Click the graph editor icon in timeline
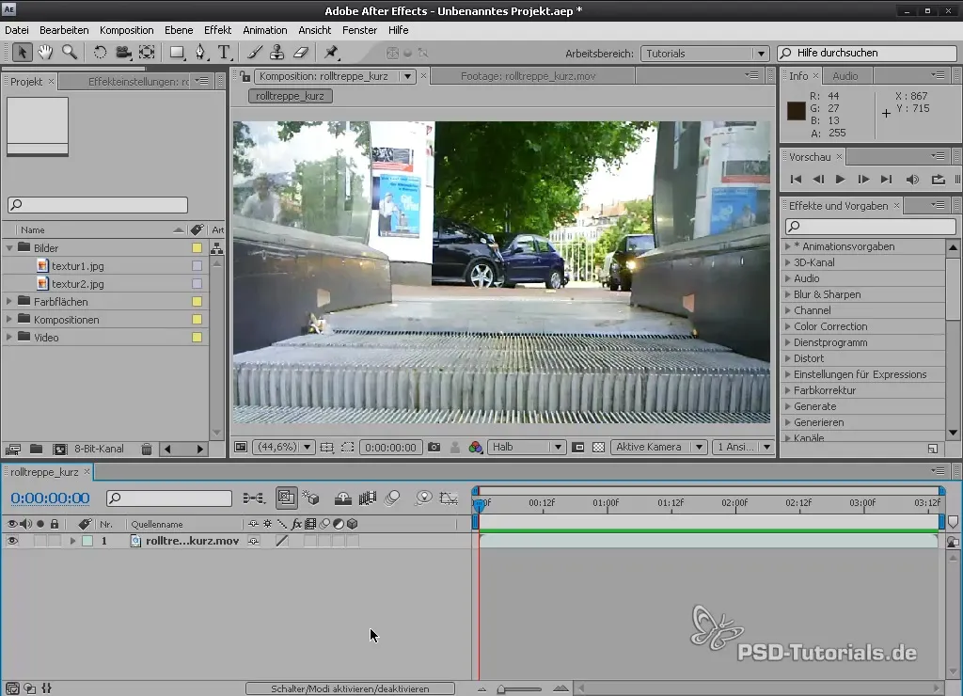Screen dimensions: 963x696 (x=449, y=498)
